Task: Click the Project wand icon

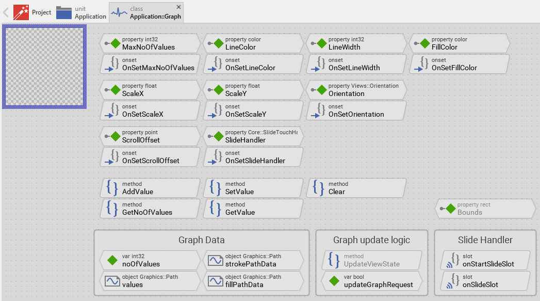Action: click(21, 12)
